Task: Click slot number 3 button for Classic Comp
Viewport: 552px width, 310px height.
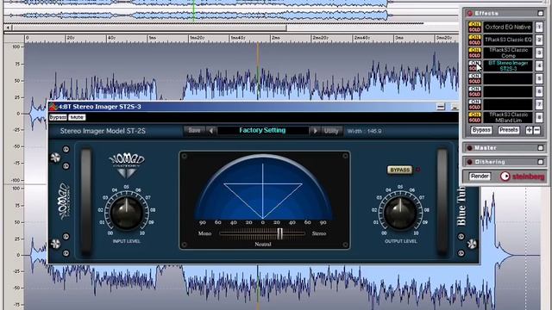Action: 539,53
